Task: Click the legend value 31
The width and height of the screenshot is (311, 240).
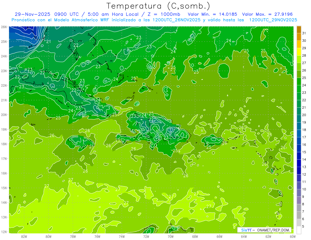Action: coord(304,33)
